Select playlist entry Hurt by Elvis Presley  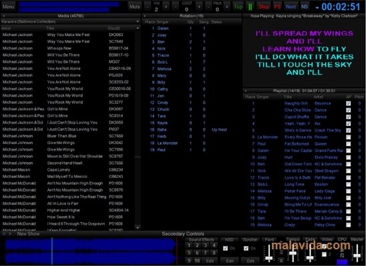pos(304,157)
